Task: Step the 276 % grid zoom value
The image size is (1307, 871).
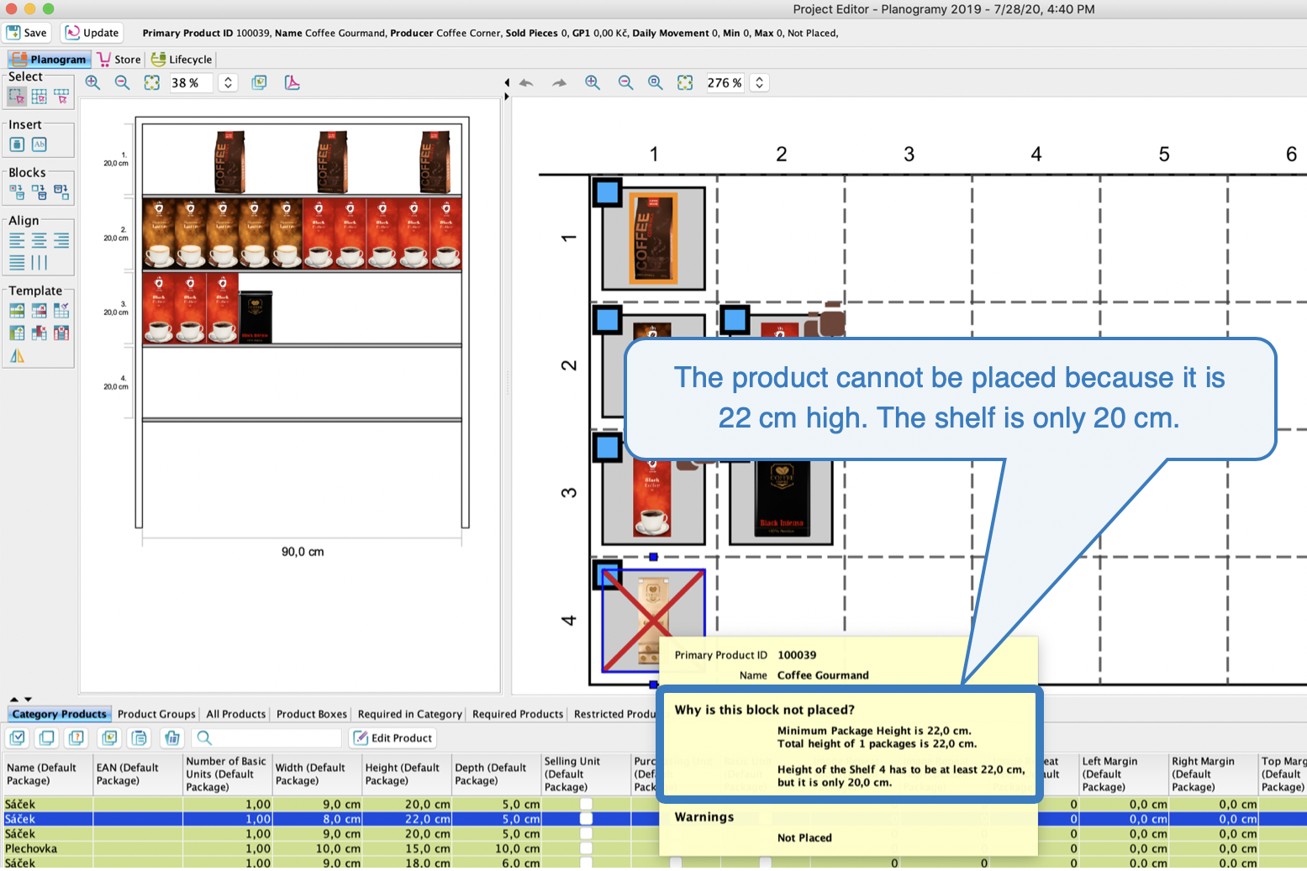Action: coord(759,82)
